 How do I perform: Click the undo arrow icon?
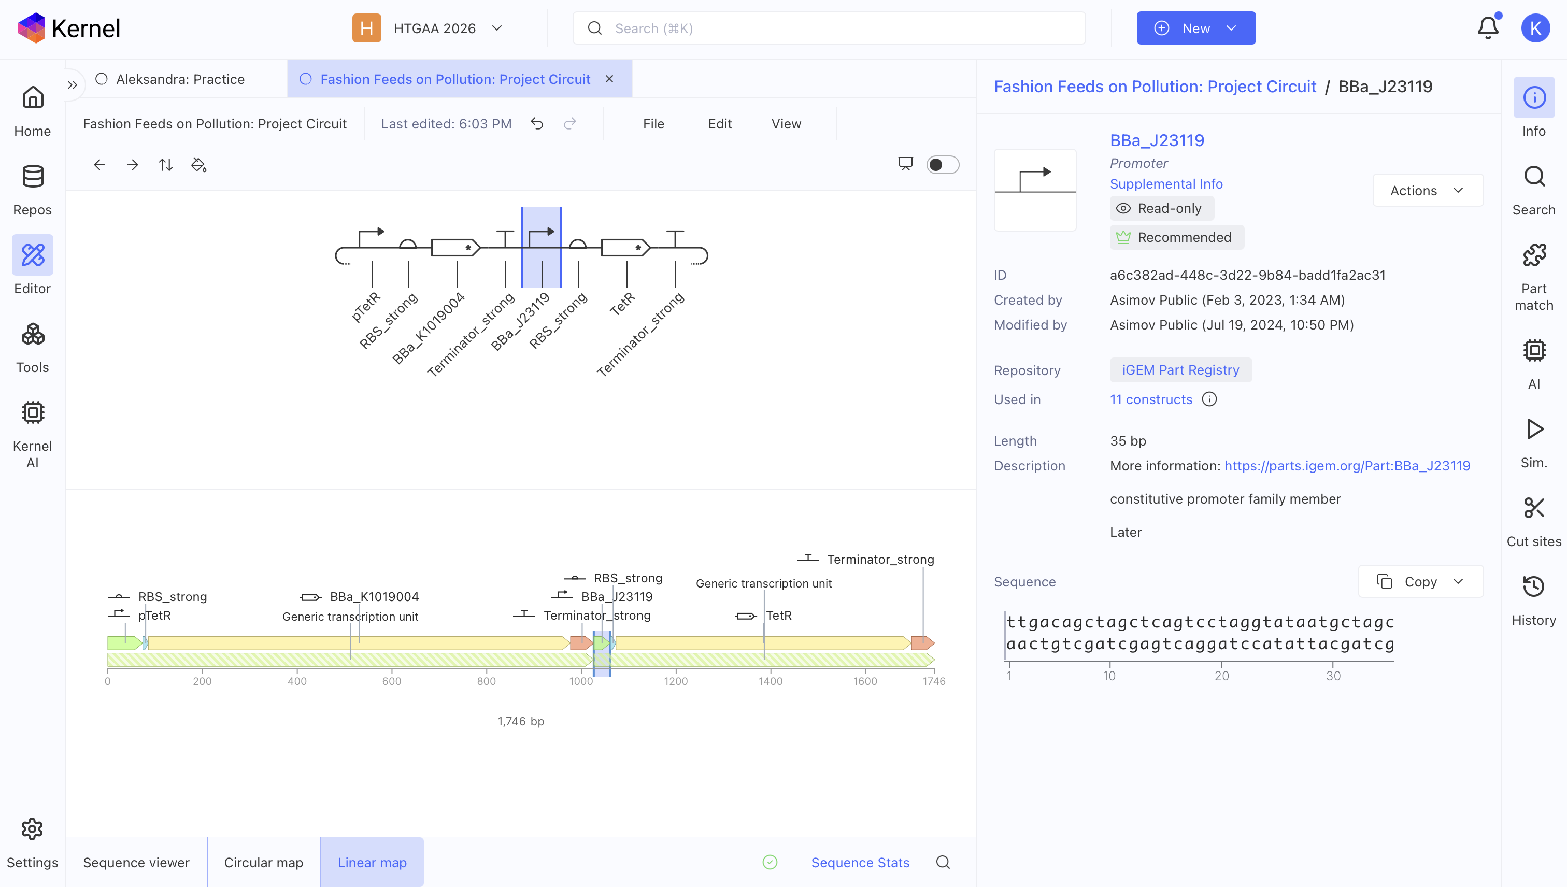coord(537,124)
